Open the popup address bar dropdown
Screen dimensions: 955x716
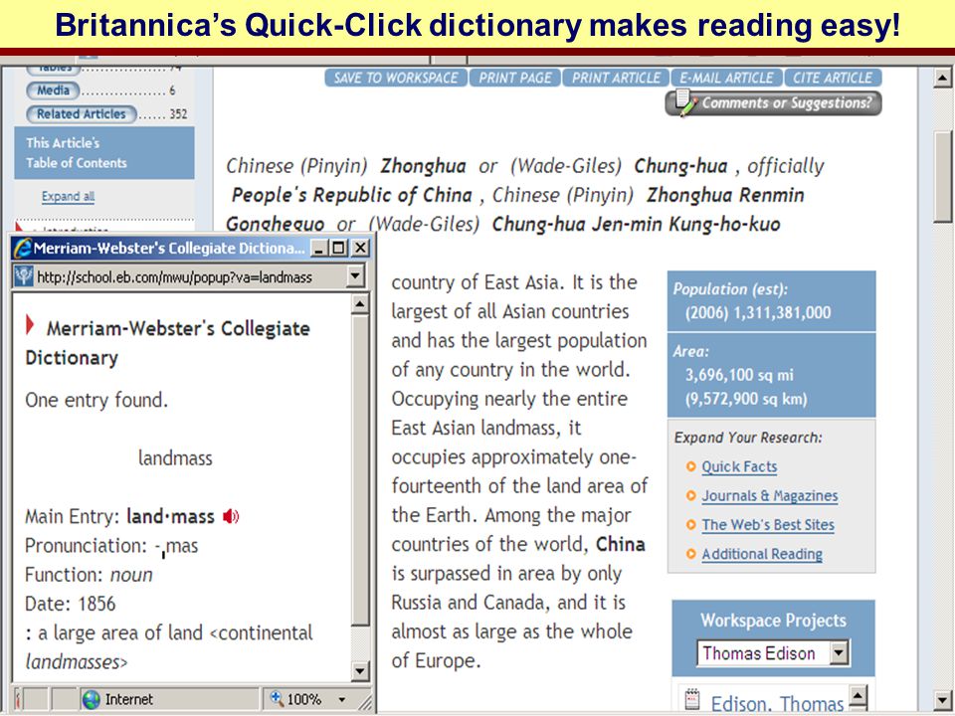click(x=355, y=276)
